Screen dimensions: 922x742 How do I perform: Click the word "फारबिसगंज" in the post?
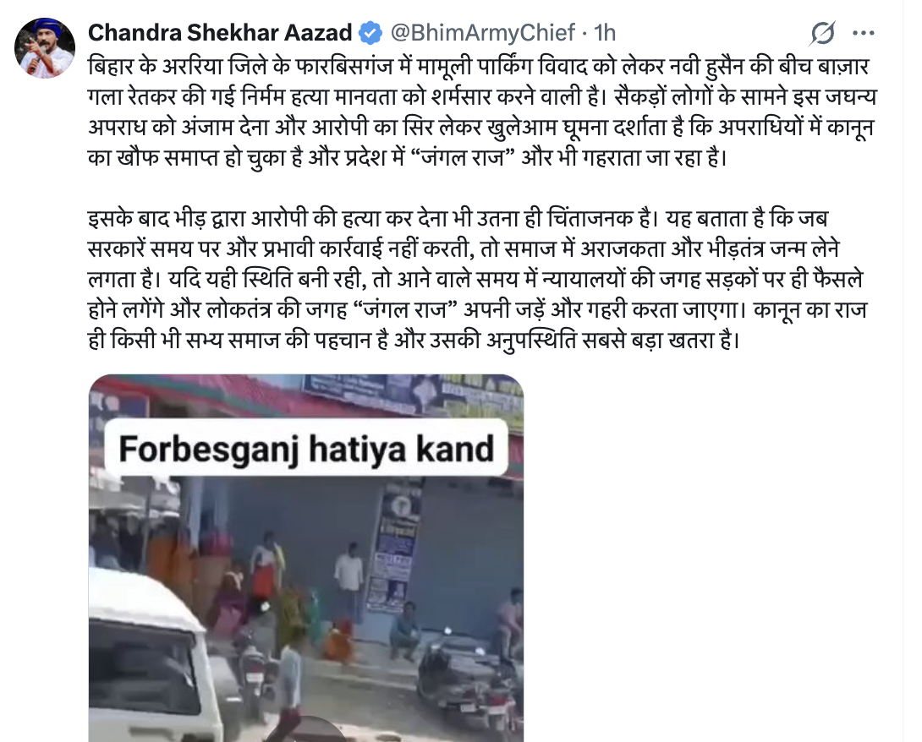(x=344, y=67)
